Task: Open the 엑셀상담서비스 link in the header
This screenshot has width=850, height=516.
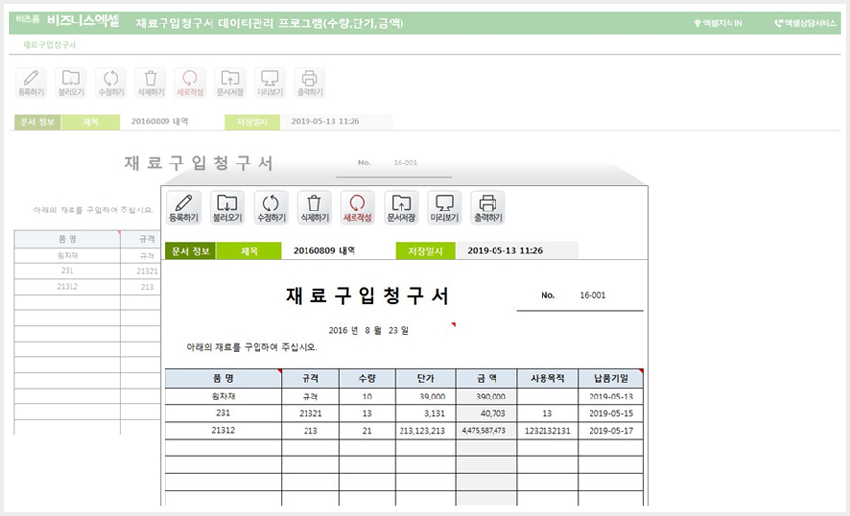Action: tap(805, 23)
